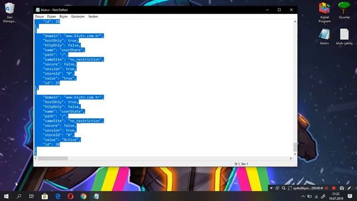Click the vertical scrollbar down arrow
This screenshot has width=357, height=201.
295,154
